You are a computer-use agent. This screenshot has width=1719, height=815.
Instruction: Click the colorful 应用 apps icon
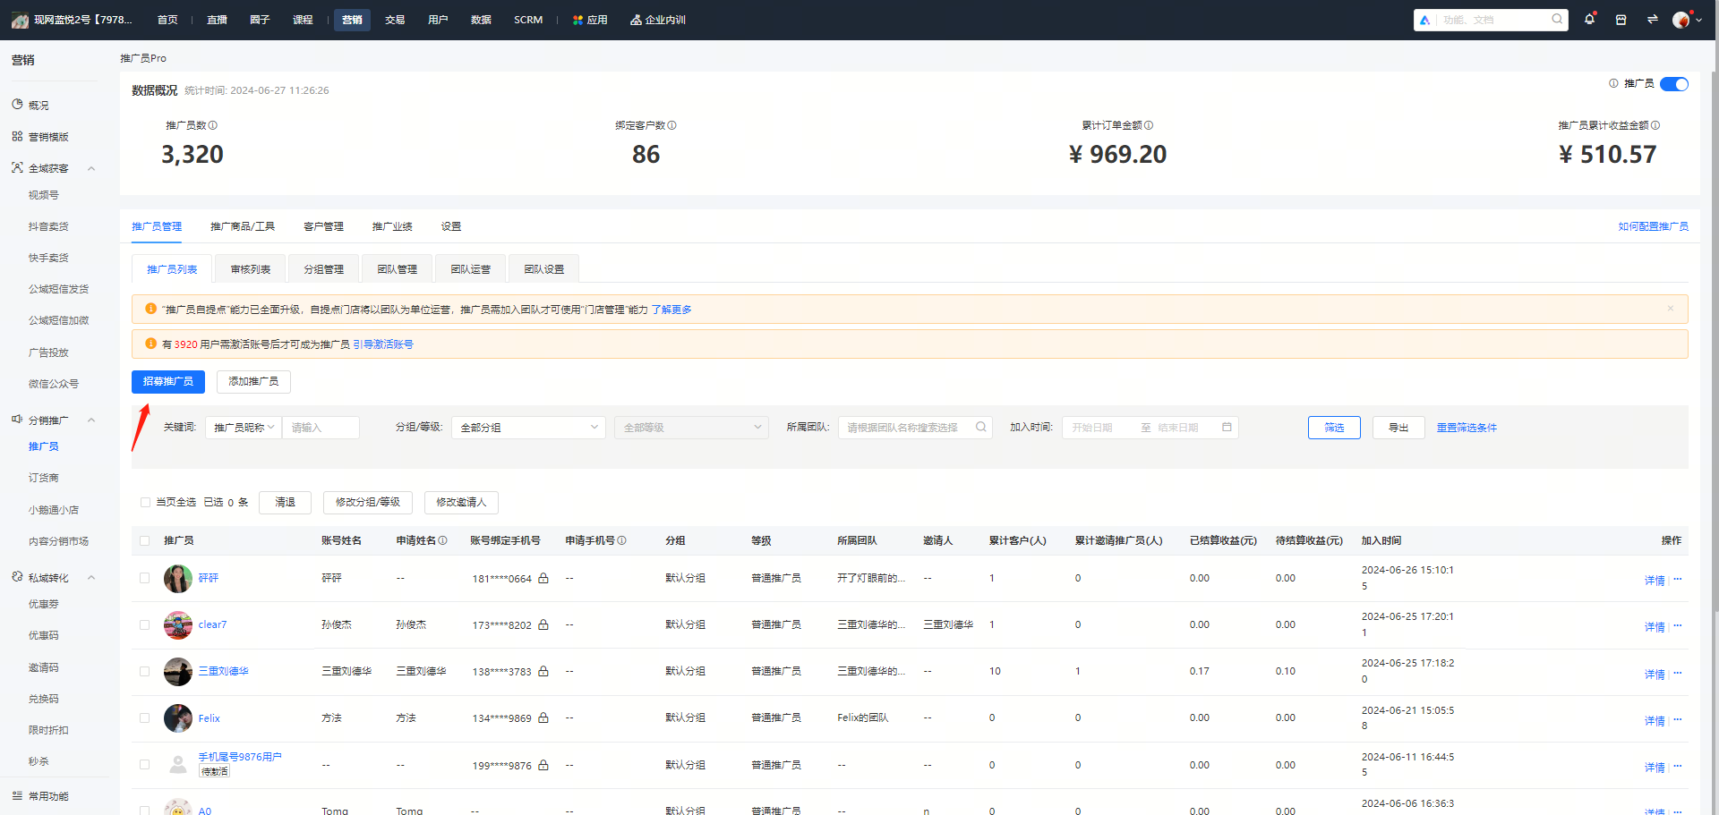coord(577,20)
